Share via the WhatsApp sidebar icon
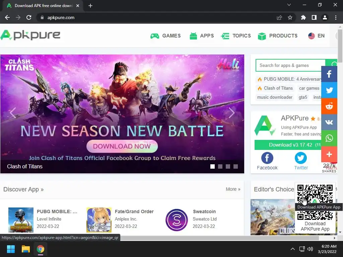This screenshot has width=343, height=257. [329, 138]
